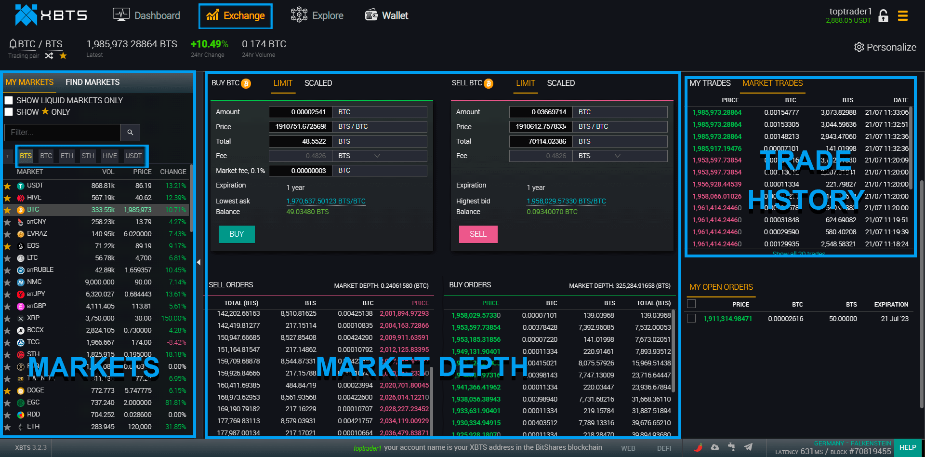Open the Dashboard page

point(146,15)
